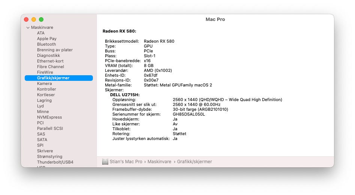Open Strømstyring entry

pyautogui.click(x=49, y=156)
